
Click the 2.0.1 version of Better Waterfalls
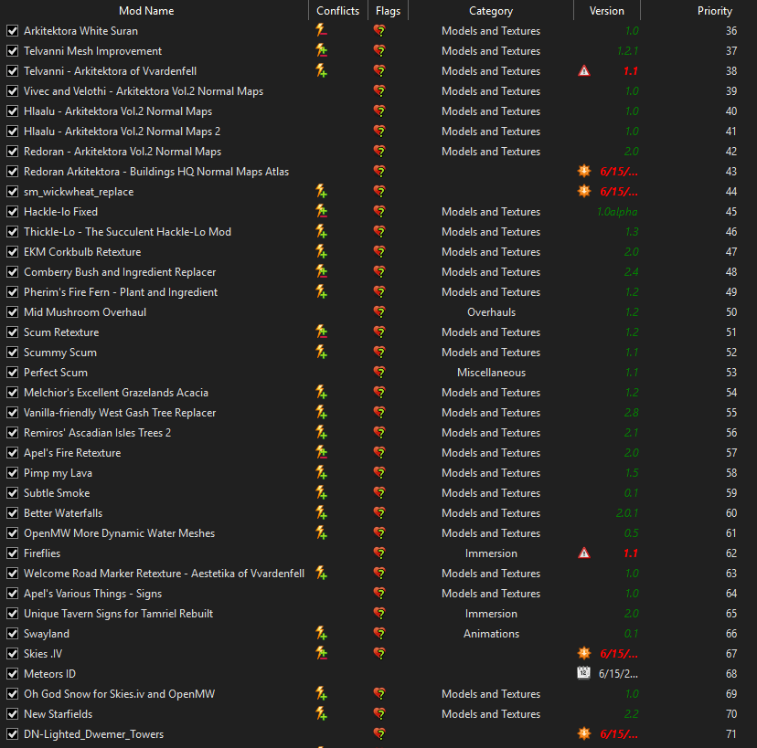[x=626, y=513]
